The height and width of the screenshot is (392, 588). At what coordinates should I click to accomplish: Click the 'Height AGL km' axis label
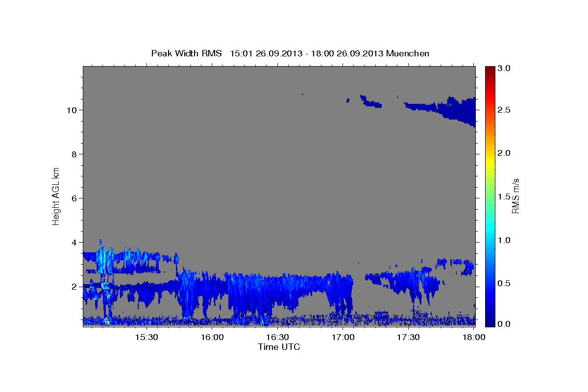[x=56, y=196]
